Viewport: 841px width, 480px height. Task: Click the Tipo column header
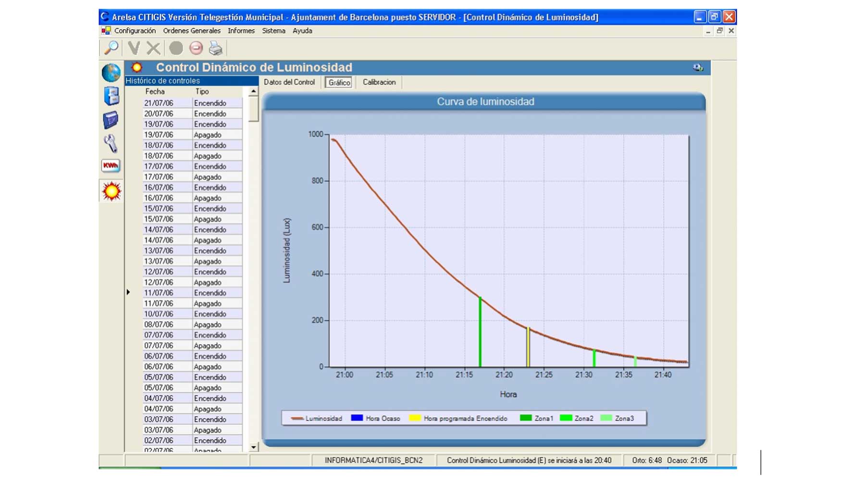[x=202, y=91]
